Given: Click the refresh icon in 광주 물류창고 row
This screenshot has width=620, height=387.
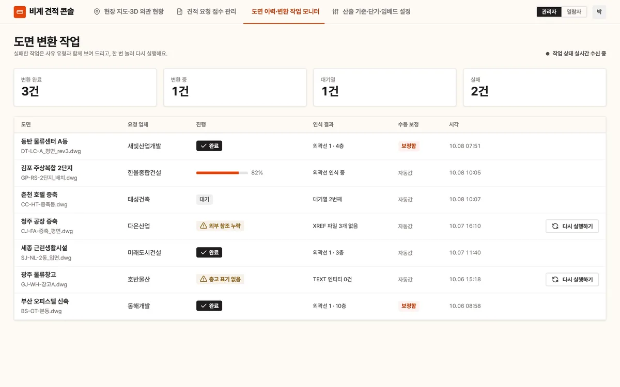Looking at the screenshot, I should coord(555,280).
